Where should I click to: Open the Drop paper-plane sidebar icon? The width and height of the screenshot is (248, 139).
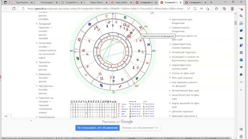tap(241, 67)
